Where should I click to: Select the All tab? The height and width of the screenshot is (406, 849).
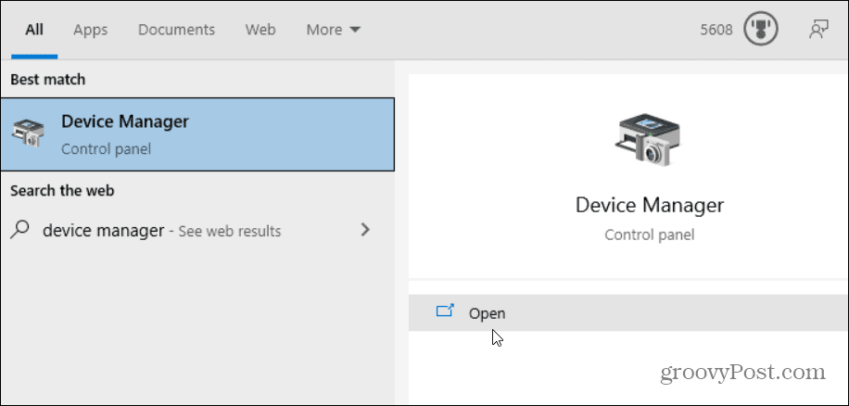[34, 30]
